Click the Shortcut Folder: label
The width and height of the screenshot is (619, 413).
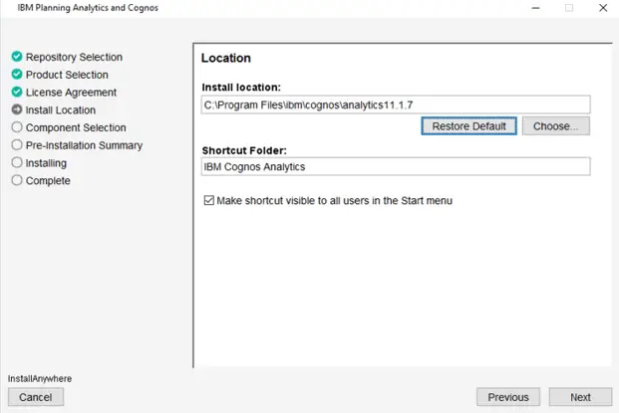coord(244,150)
